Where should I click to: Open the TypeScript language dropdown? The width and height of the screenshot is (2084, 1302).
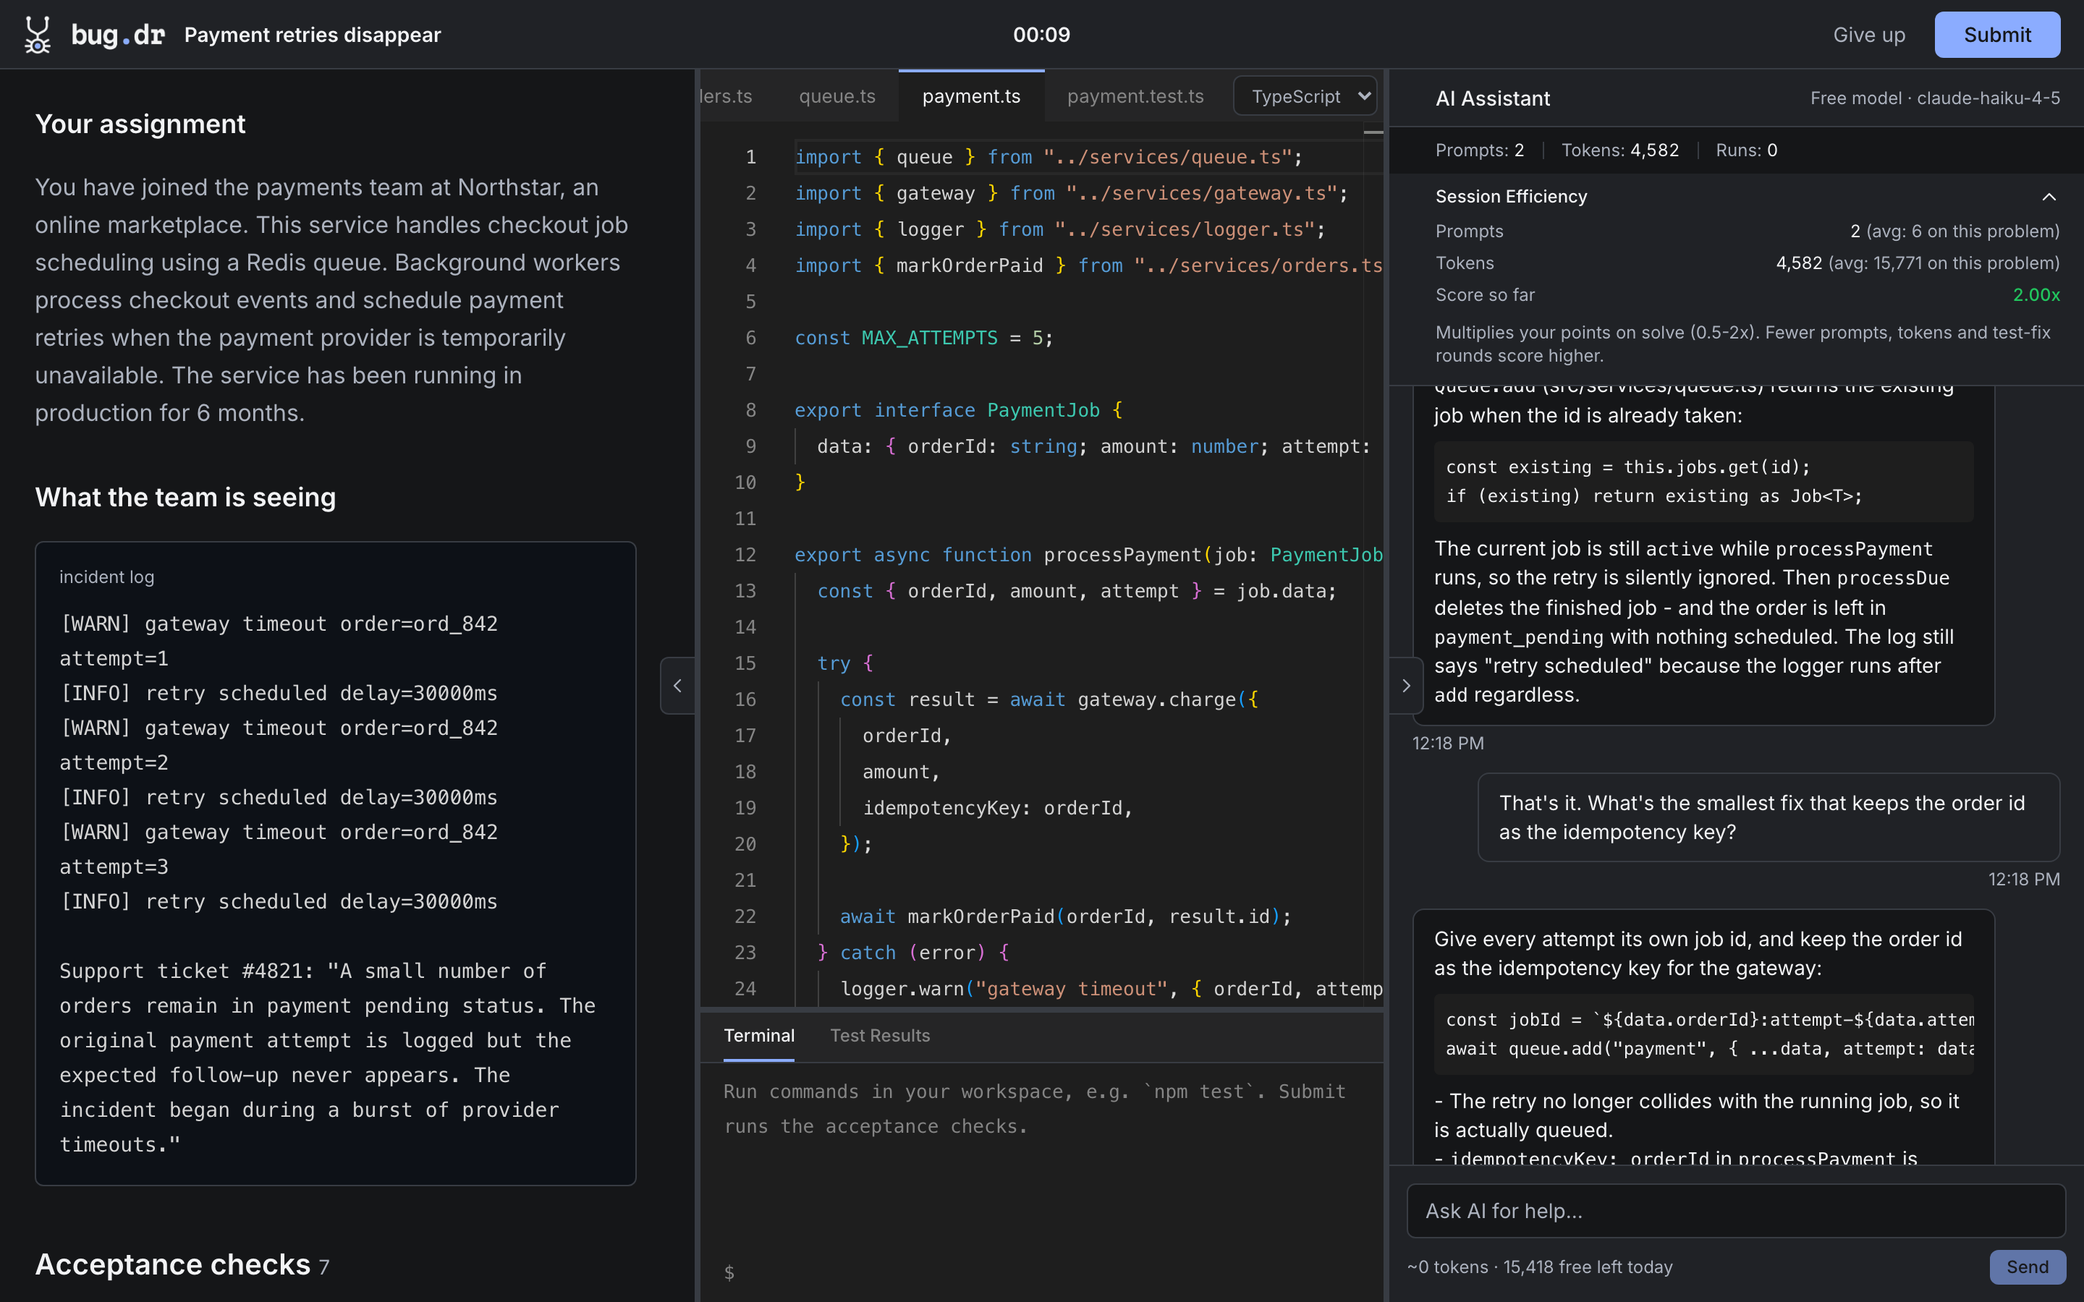point(1305,96)
